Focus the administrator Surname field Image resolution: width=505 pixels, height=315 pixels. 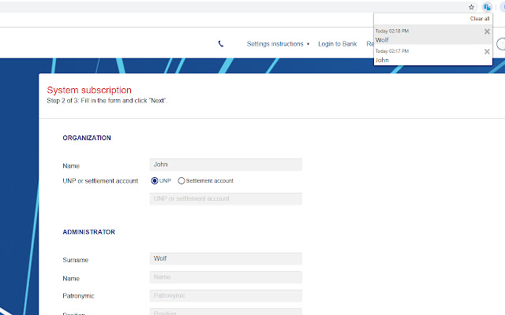(226, 259)
